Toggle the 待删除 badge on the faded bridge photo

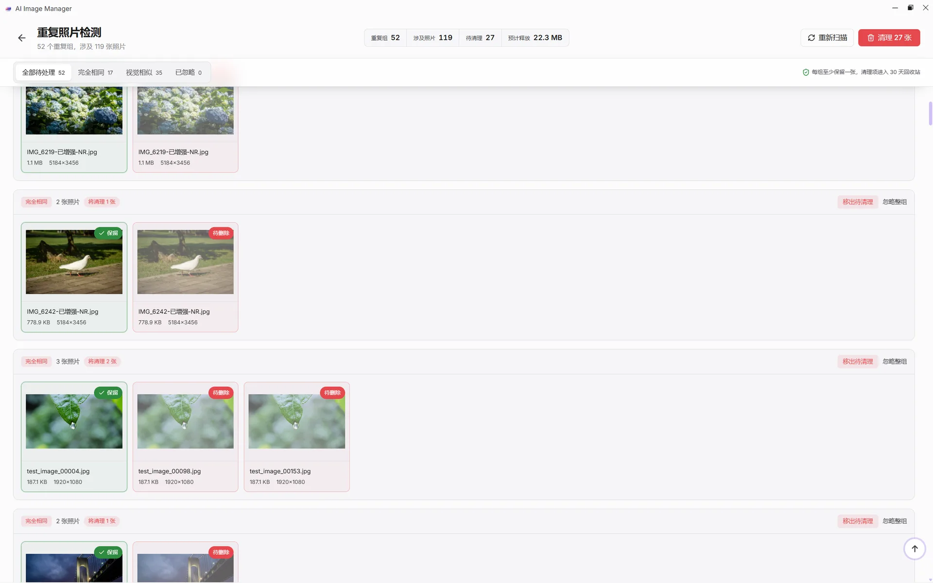(221, 552)
